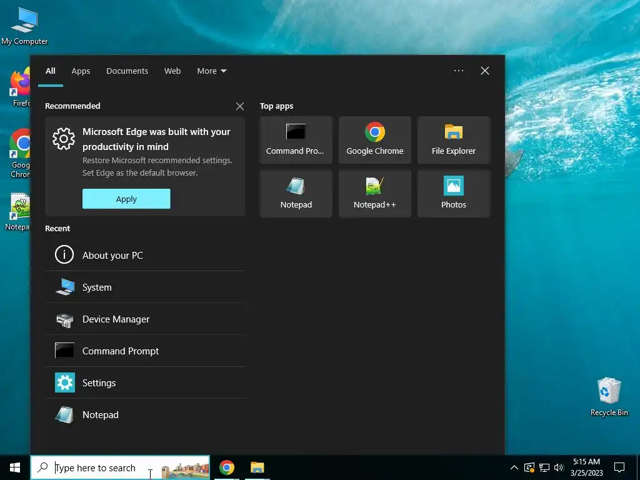Select the Notepad++ desktop shortcut
The image size is (640, 480).
pos(19,212)
